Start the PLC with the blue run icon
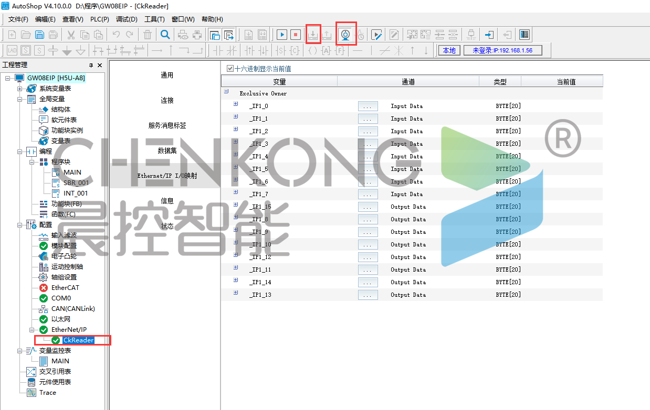The height and width of the screenshot is (410, 650). click(x=282, y=35)
